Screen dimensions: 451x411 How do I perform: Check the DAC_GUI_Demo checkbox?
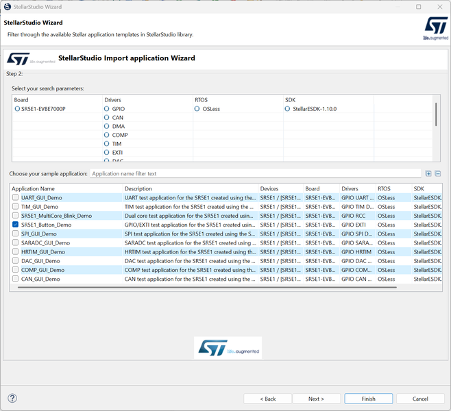coord(16,261)
